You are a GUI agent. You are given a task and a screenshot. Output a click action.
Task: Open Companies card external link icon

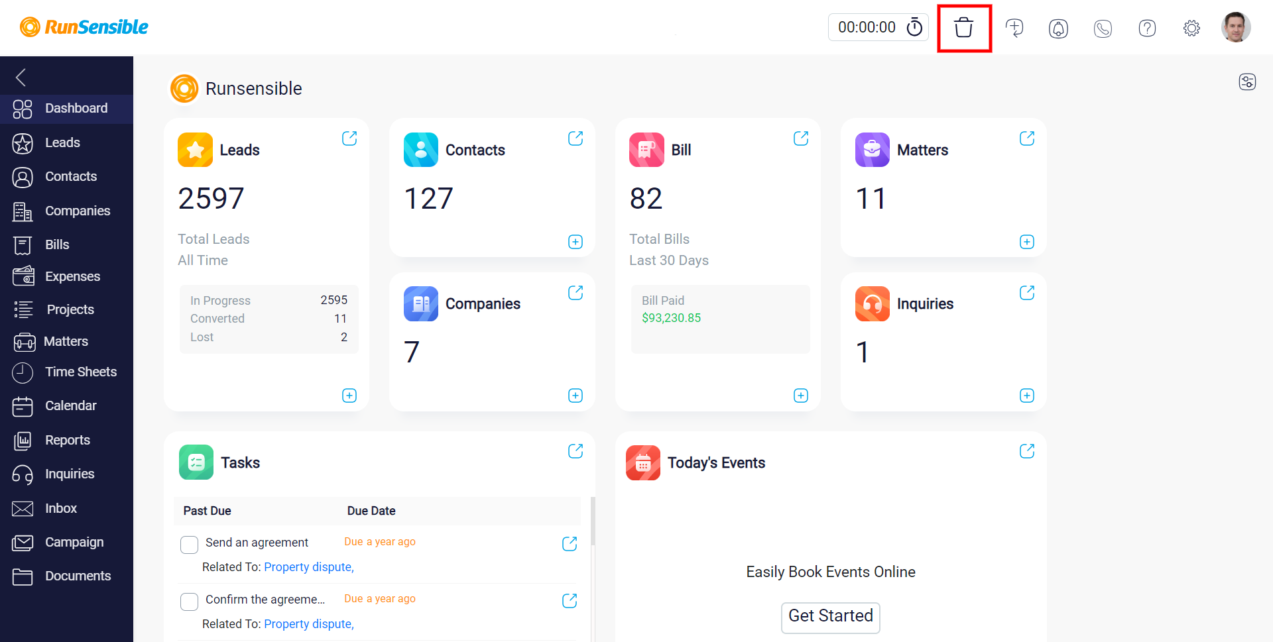576,292
